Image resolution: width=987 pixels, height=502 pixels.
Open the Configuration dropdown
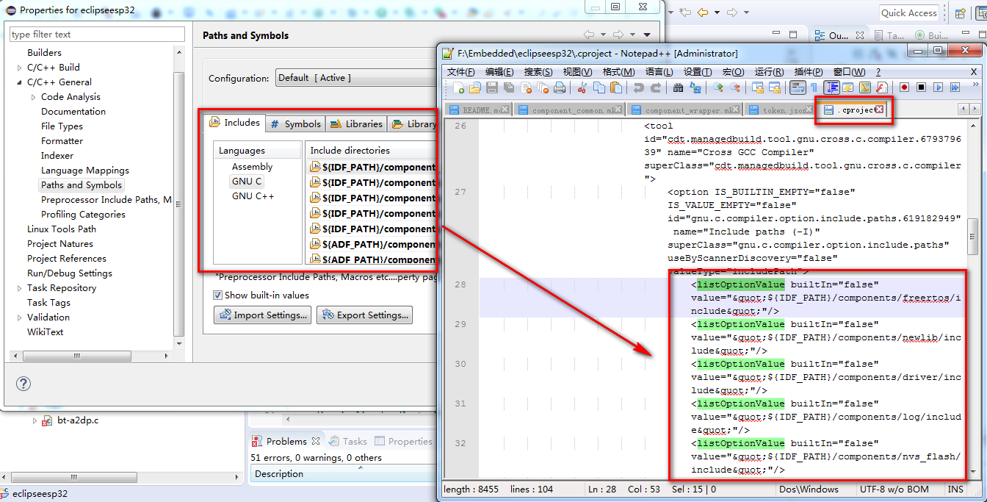(356, 78)
